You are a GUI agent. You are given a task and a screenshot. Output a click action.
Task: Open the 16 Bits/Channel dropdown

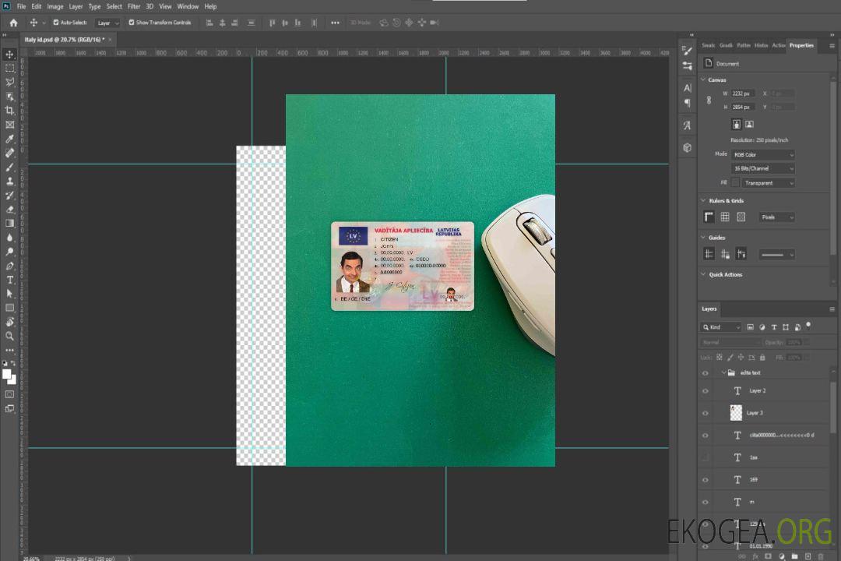(x=762, y=168)
